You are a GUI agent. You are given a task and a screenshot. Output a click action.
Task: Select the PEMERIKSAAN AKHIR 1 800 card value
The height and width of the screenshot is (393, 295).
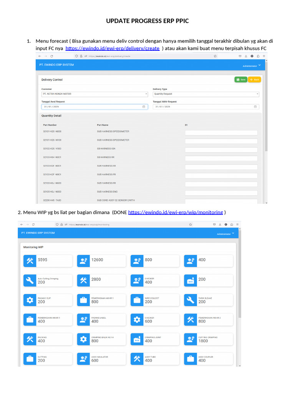click(x=95, y=302)
